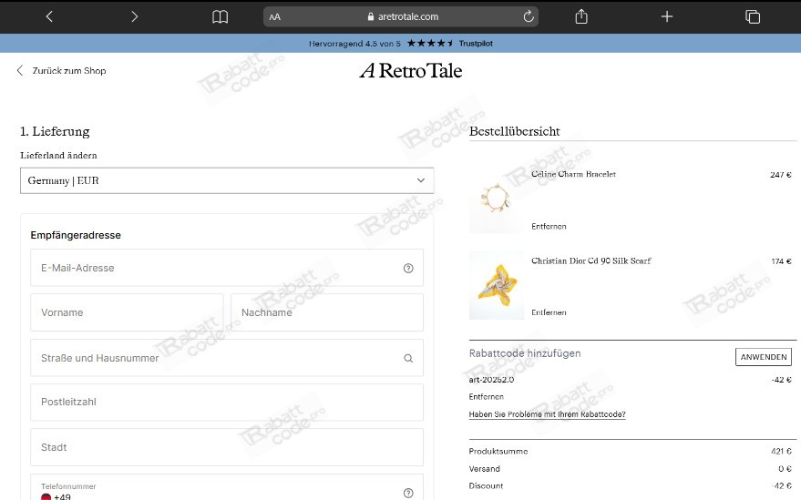Select the Christian Dior silk scarf thumbnail
The image size is (801, 500).
(497, 285)
